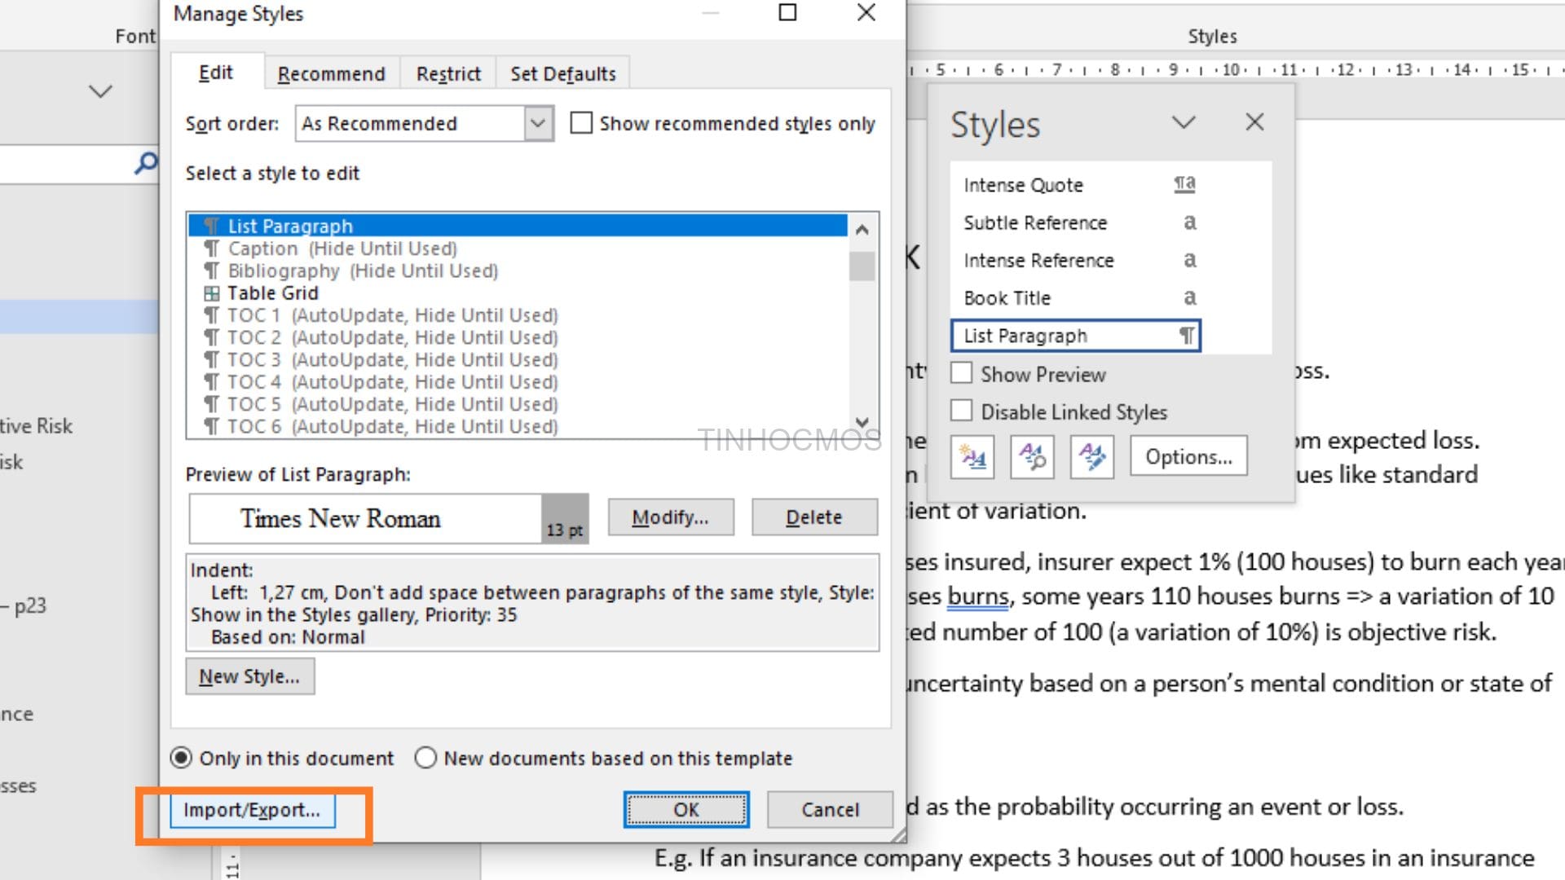Screen dimensions: 1565x880
Task: Expand the Styles pane options chevron
Action: pos(1184,122)
